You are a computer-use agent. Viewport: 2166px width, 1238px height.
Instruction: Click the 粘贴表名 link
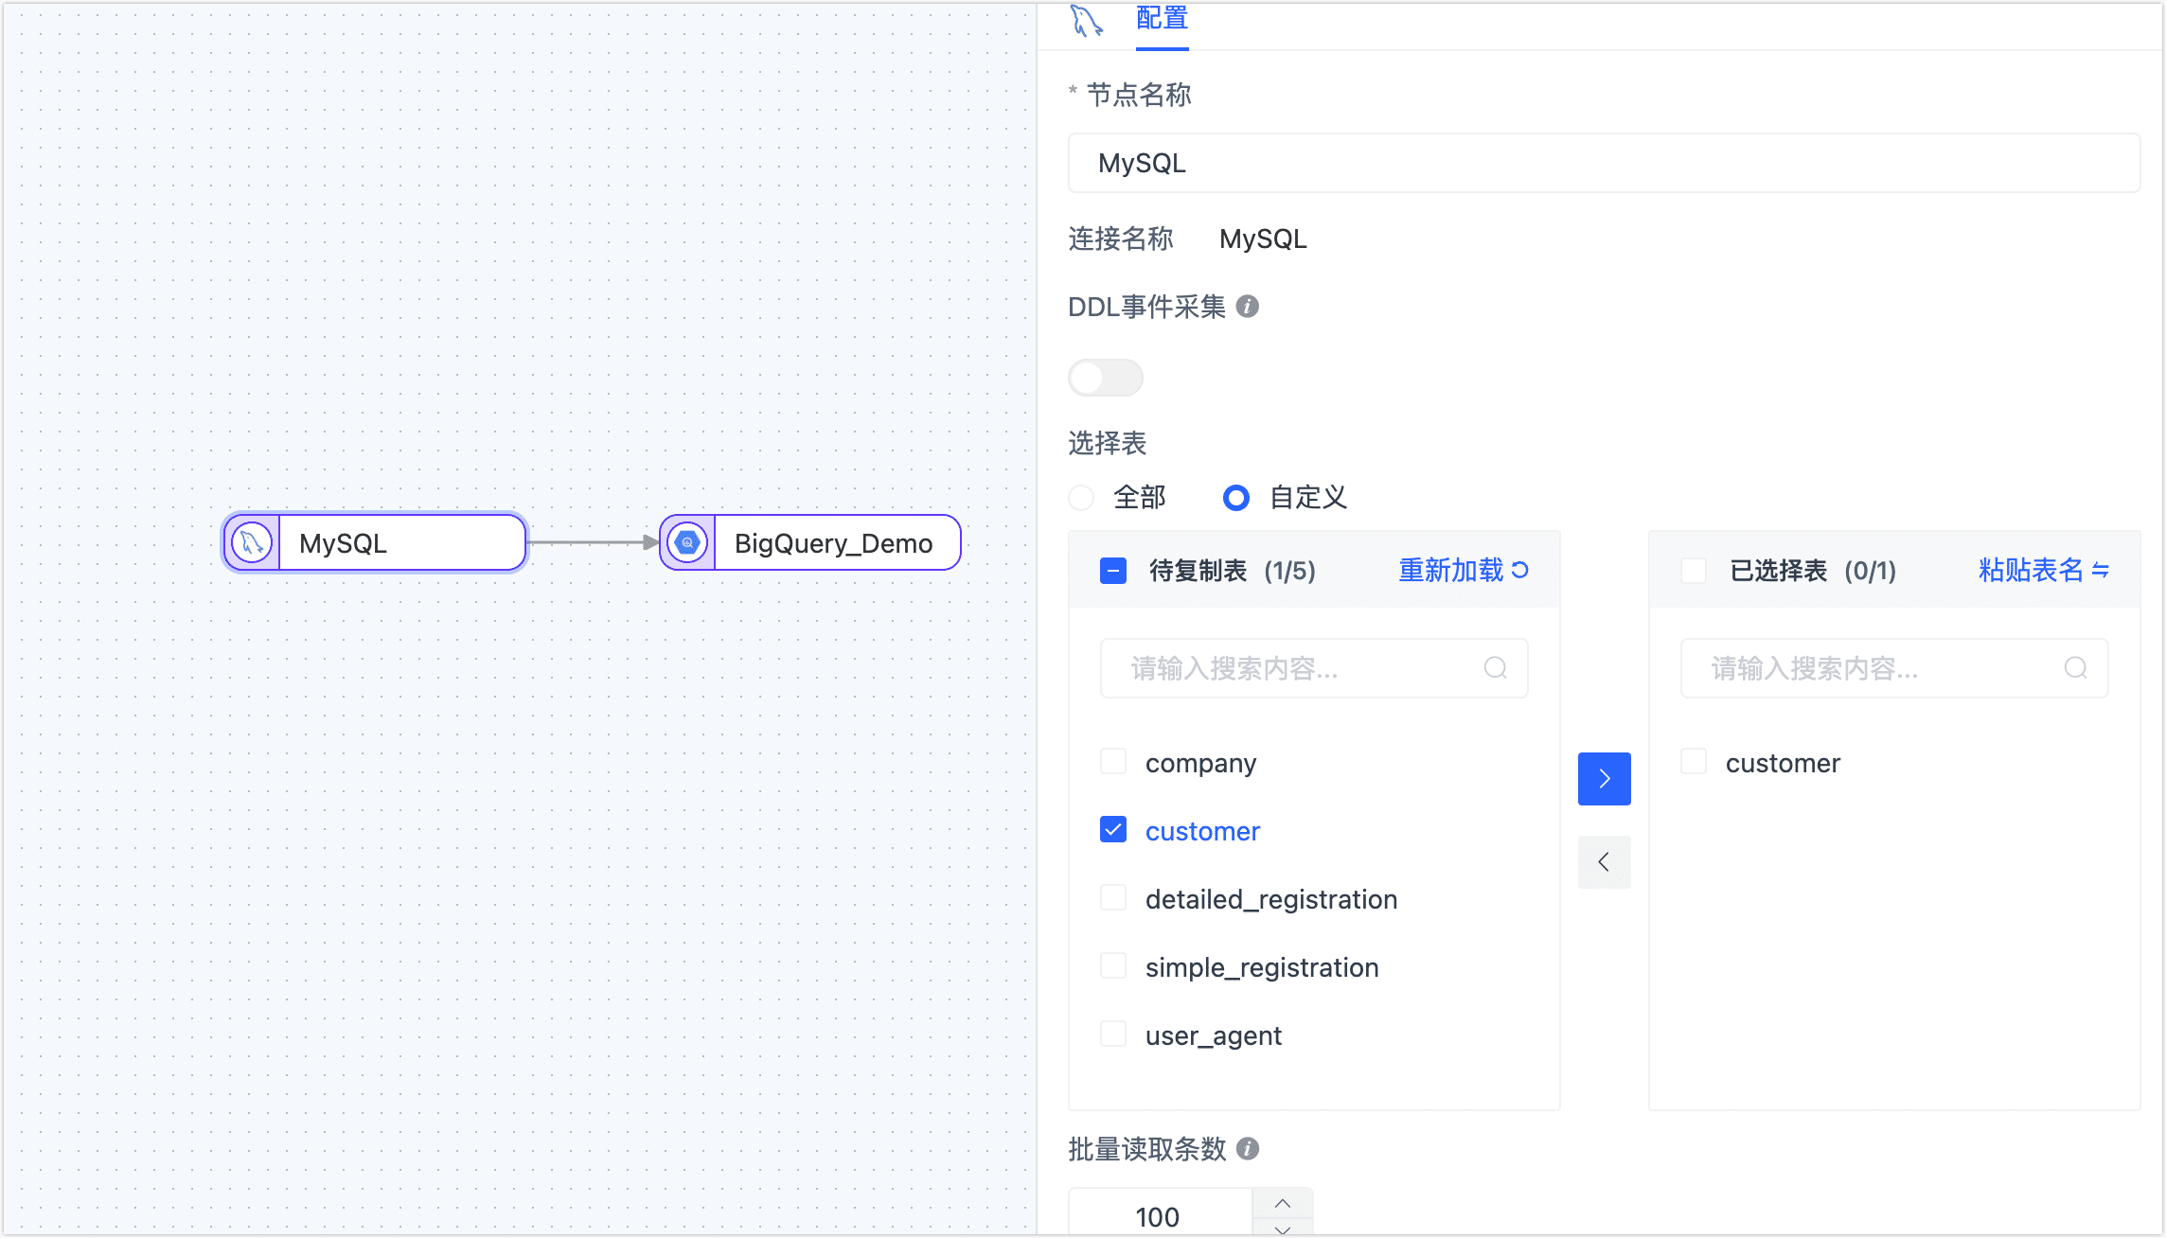click(2032, 570)
